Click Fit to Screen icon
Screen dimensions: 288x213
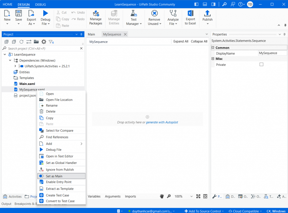[x=198, y=196]
